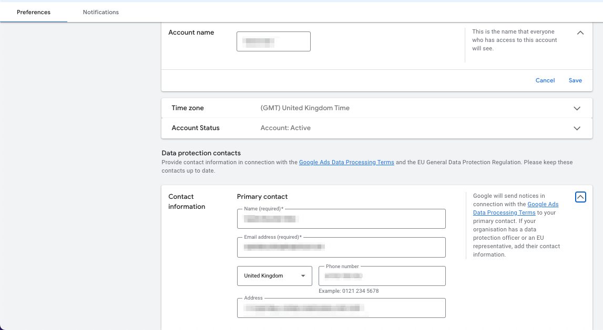Viewport: 603px width, 330px height.
Task: Expand the Time zone row chevron
Action: tap(577, 108)
